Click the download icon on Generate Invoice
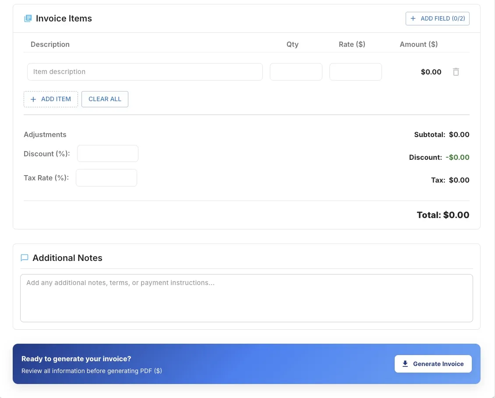The image size is (495, 398). tap(405, 364)
